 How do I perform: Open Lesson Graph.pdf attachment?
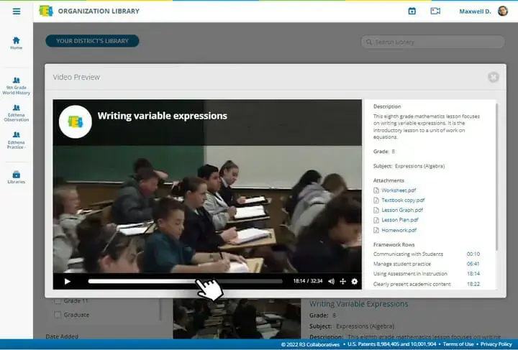[402, 210]
